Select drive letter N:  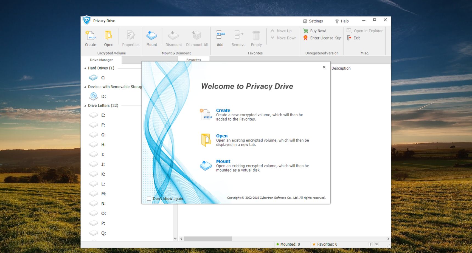(x=97, y=204)
